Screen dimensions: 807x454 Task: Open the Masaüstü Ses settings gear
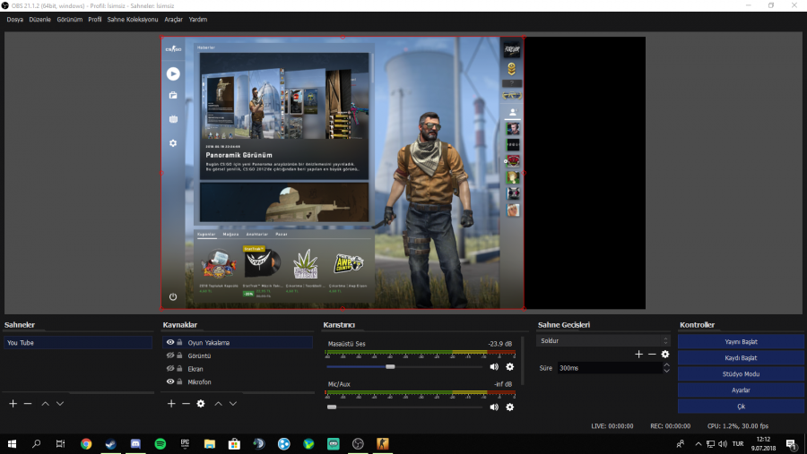coord(509,366)
